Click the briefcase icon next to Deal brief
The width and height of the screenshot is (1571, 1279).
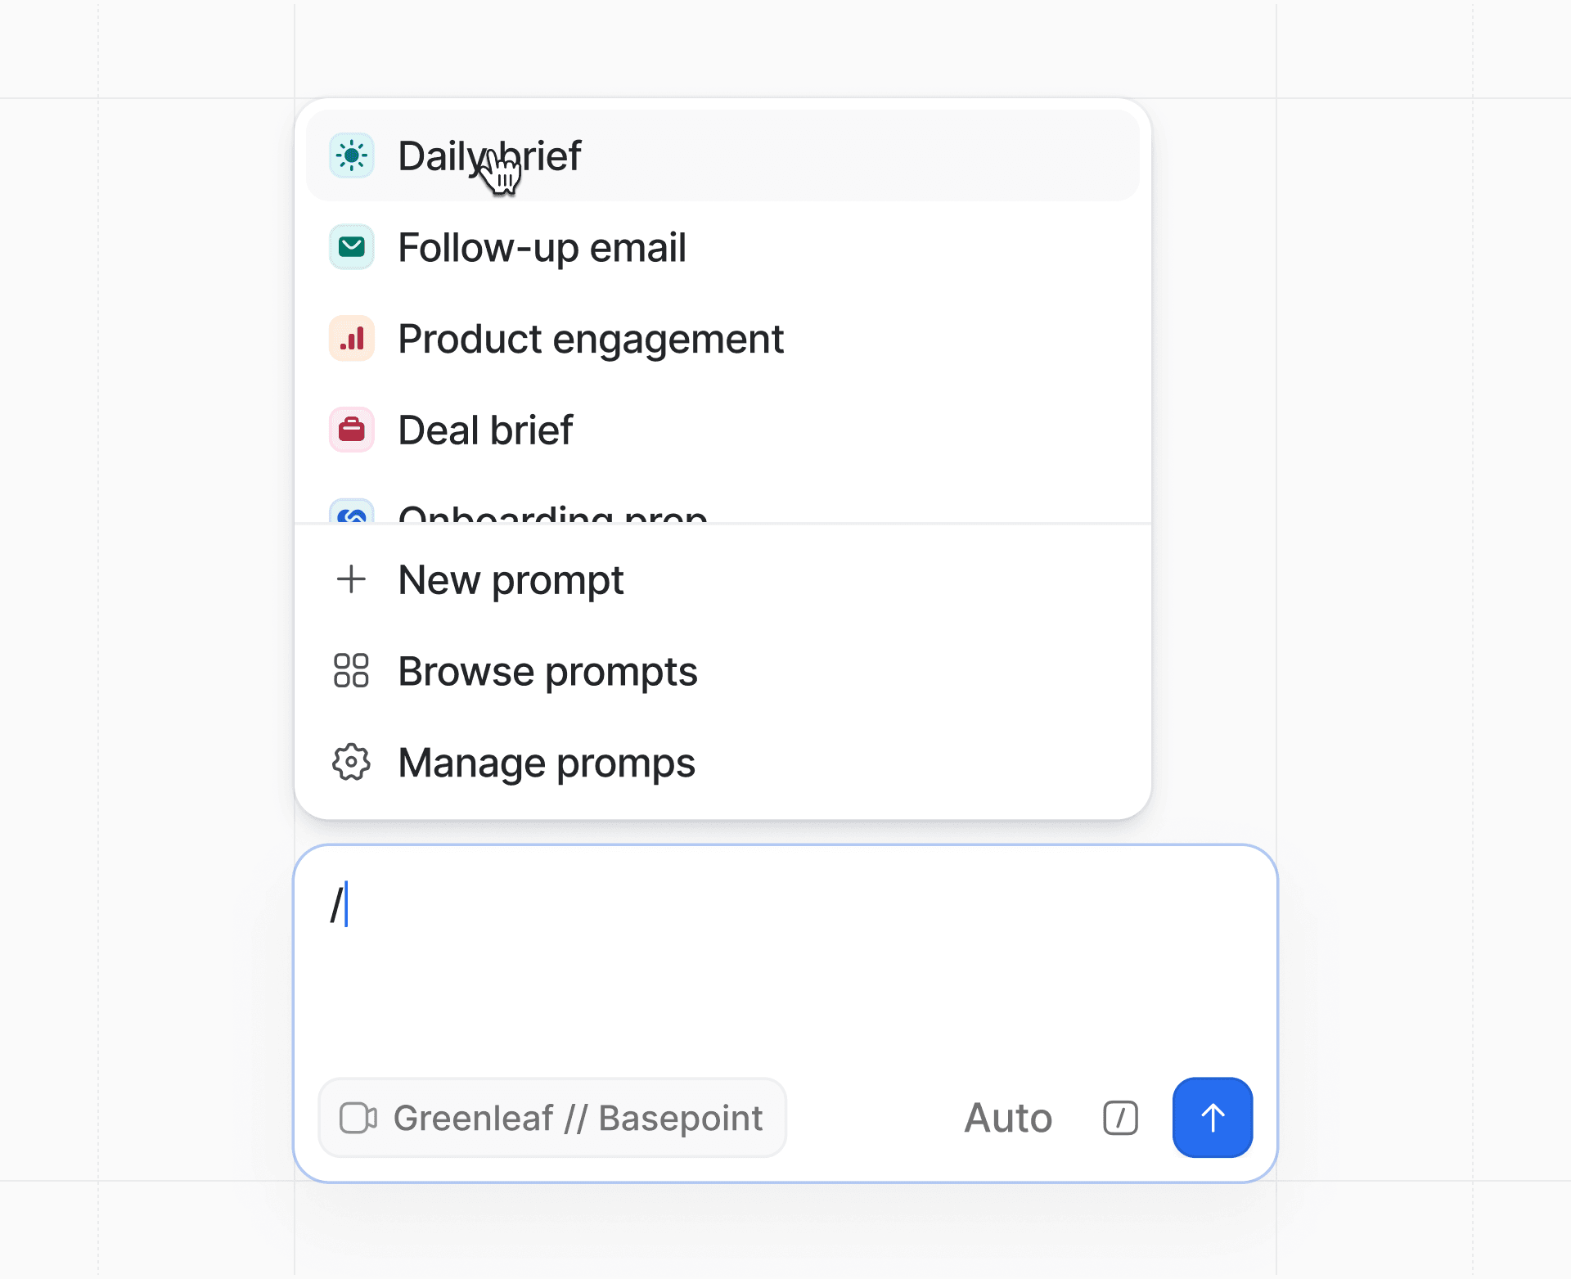pos(351,430)
